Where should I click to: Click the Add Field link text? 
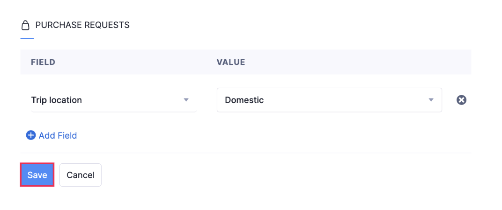pos(58,135)
